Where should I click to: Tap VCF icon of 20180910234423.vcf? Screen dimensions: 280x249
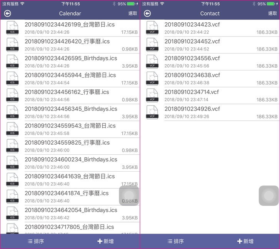(152, 28)
